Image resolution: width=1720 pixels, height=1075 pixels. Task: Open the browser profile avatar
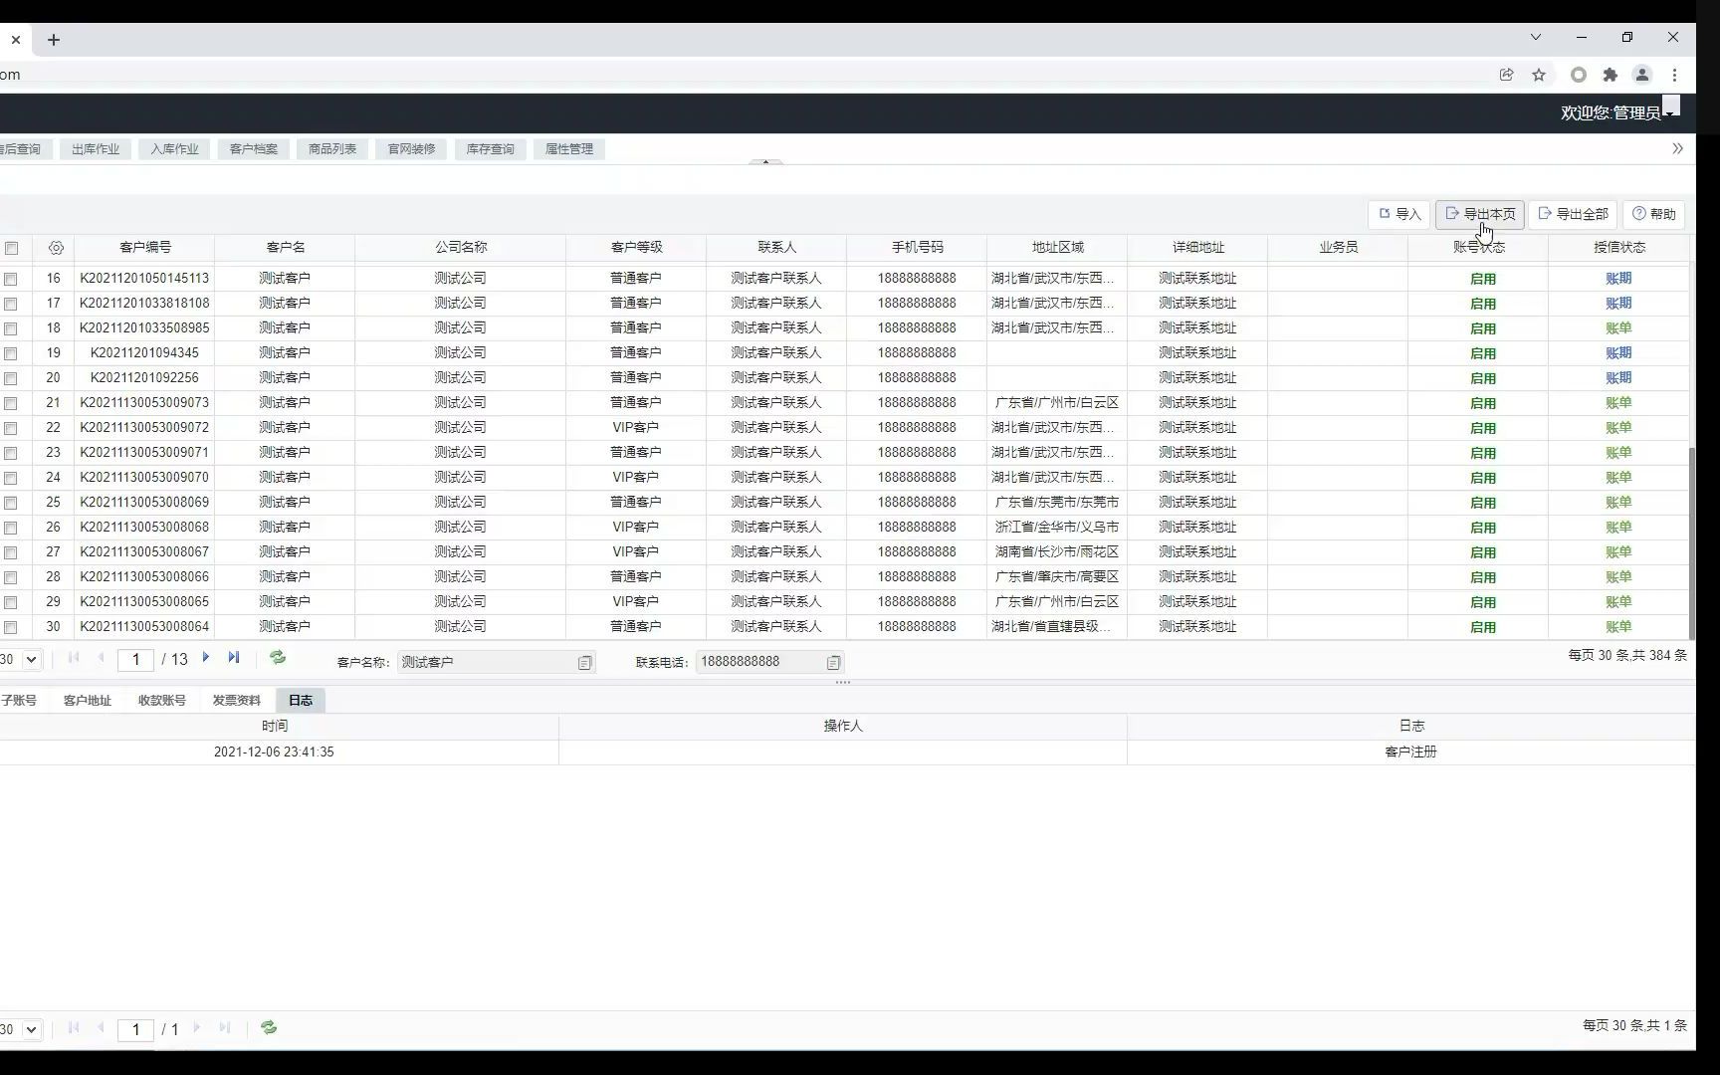pos(1642,75)
